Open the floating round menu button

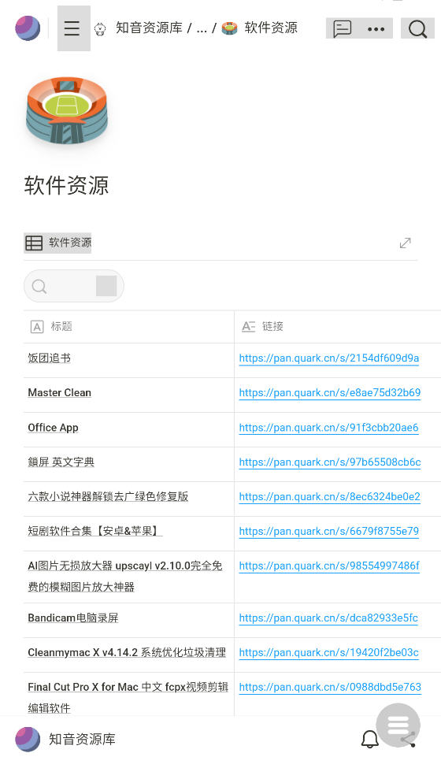[x=398, y=725]
